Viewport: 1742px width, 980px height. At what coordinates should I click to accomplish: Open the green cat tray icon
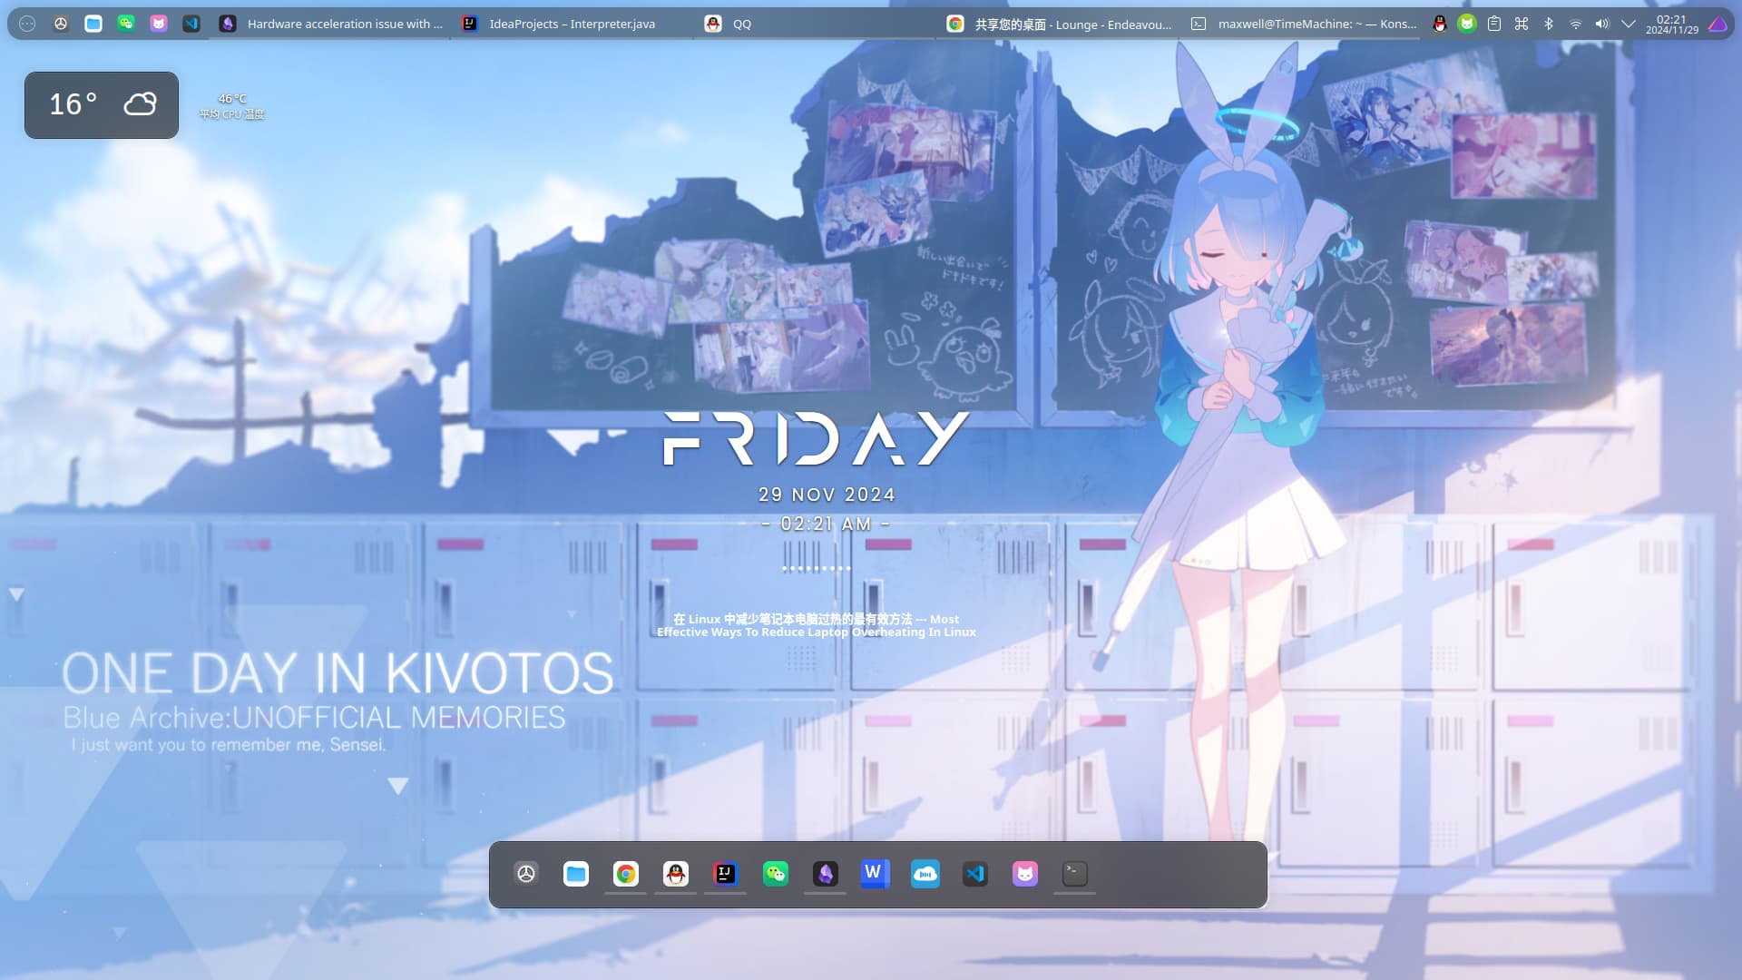coord(1467,24)
